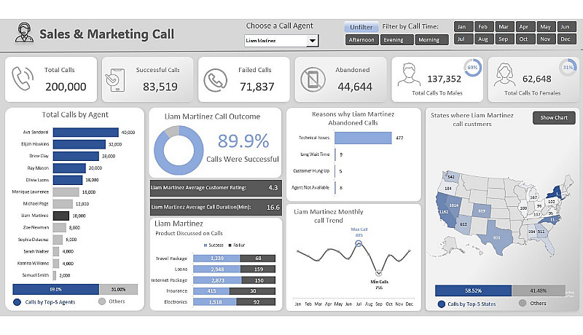Click the 137,352 calls to males value
583x335 pixels.
point(444,79)
